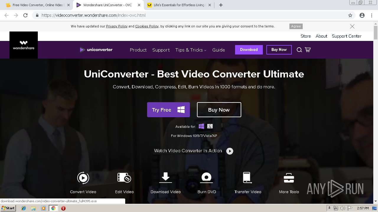Open File Explorer folder from taskbar
This screenshot has height=212, width=378.
[x=33, y=208]
